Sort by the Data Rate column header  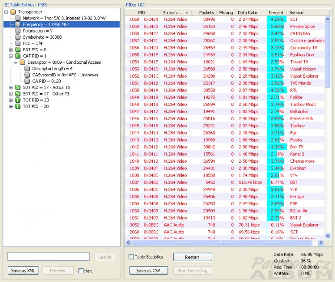pos(251,13)
